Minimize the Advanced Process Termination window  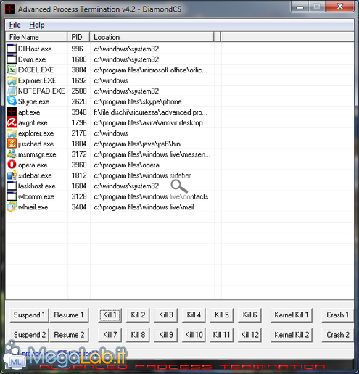300,7
